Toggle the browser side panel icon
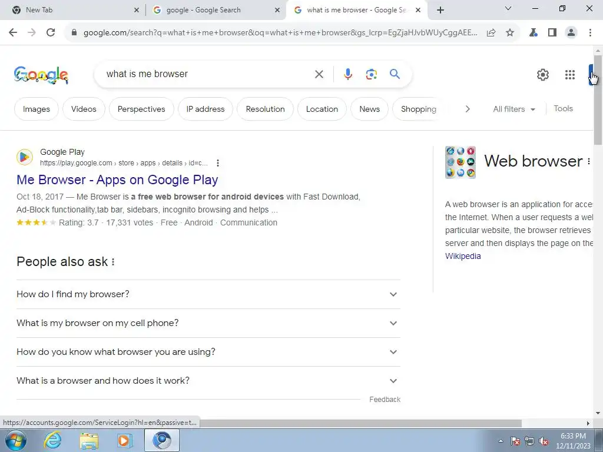The width and height of the screenshot is (603, 452). pos(552,33)
